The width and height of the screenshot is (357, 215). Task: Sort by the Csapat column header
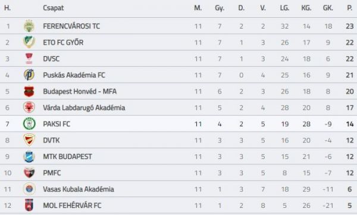pyautogui.click(x=54, y=8)
